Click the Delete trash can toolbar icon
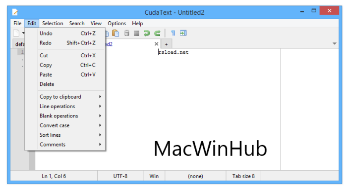Screen dimensions: 347x191 click(126, 33)
